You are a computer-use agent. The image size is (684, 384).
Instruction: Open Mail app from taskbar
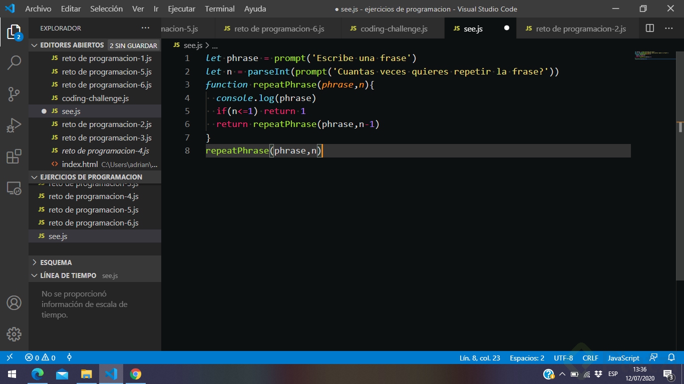(62, 374)
